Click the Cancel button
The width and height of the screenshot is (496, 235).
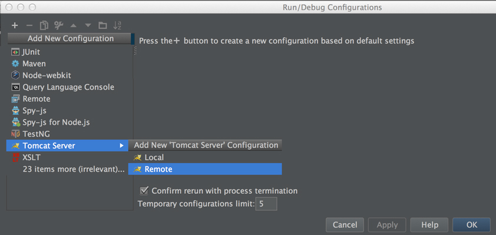[x=345, y=225]
